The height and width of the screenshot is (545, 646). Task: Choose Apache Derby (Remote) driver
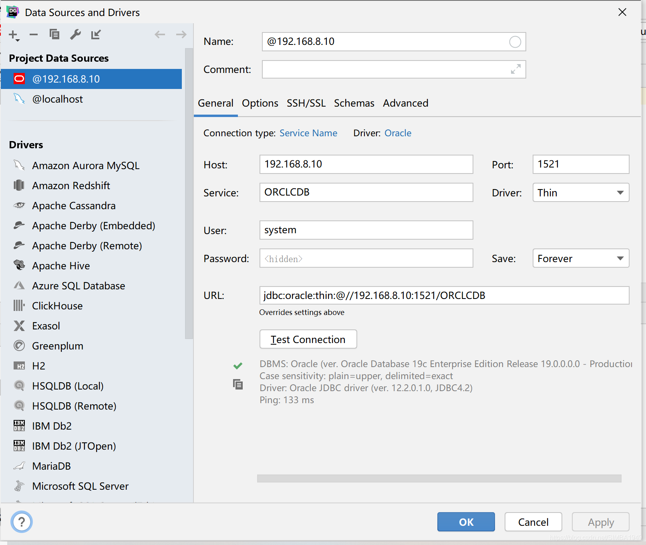(x=91, y=246)
